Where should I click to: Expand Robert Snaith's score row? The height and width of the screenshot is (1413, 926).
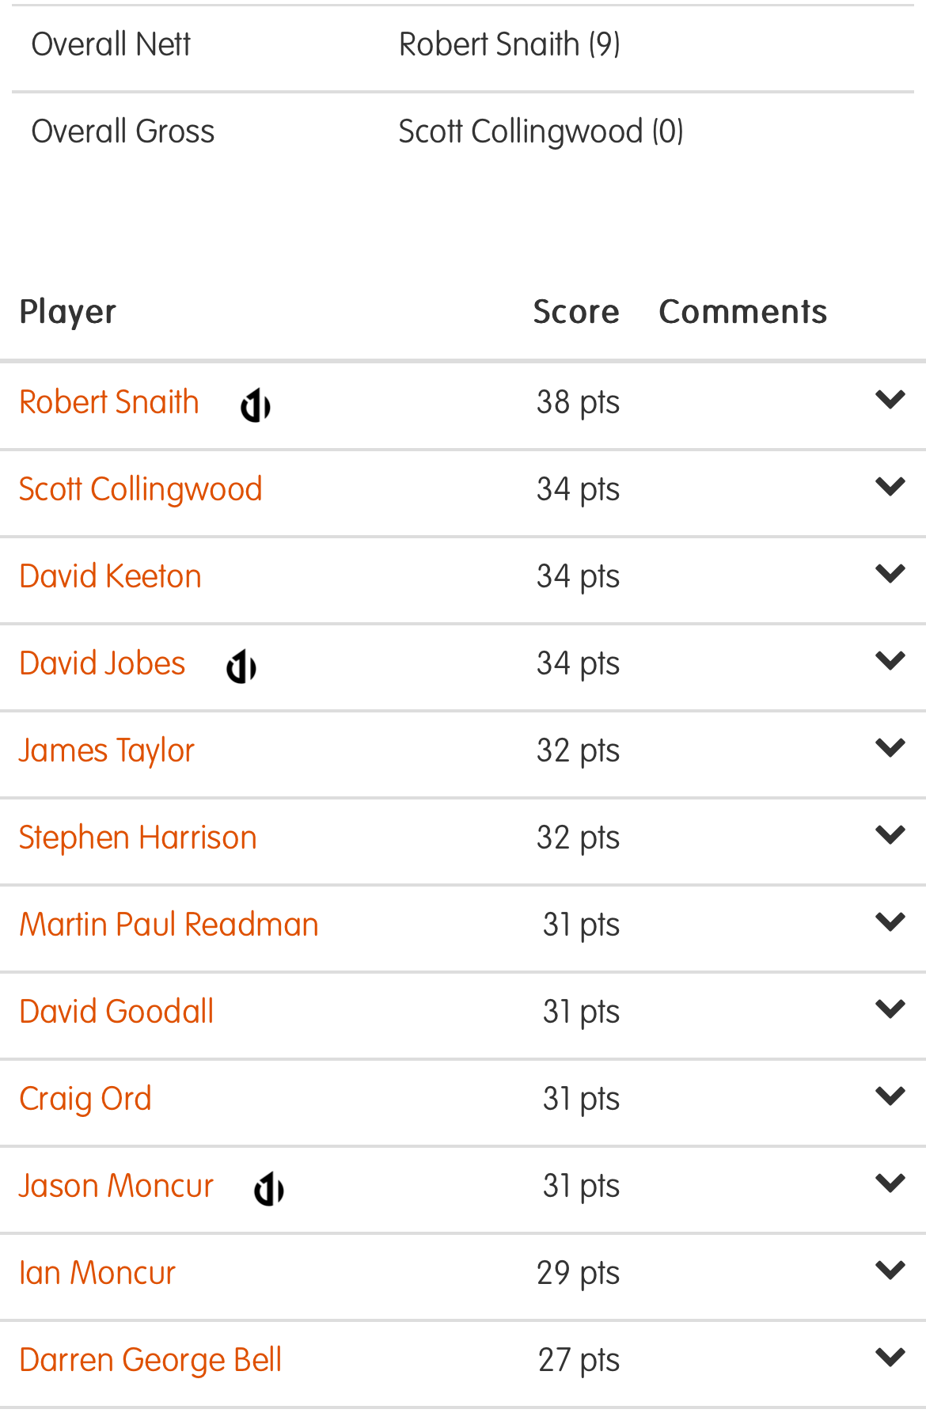pos(890,400)
